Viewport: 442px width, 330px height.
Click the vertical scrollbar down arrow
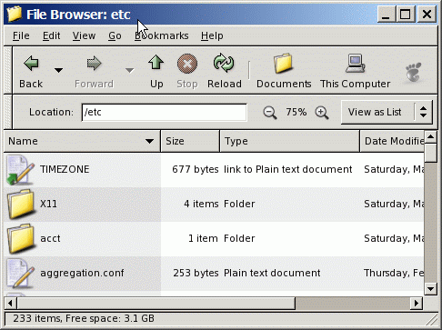[x=430, y=288]
